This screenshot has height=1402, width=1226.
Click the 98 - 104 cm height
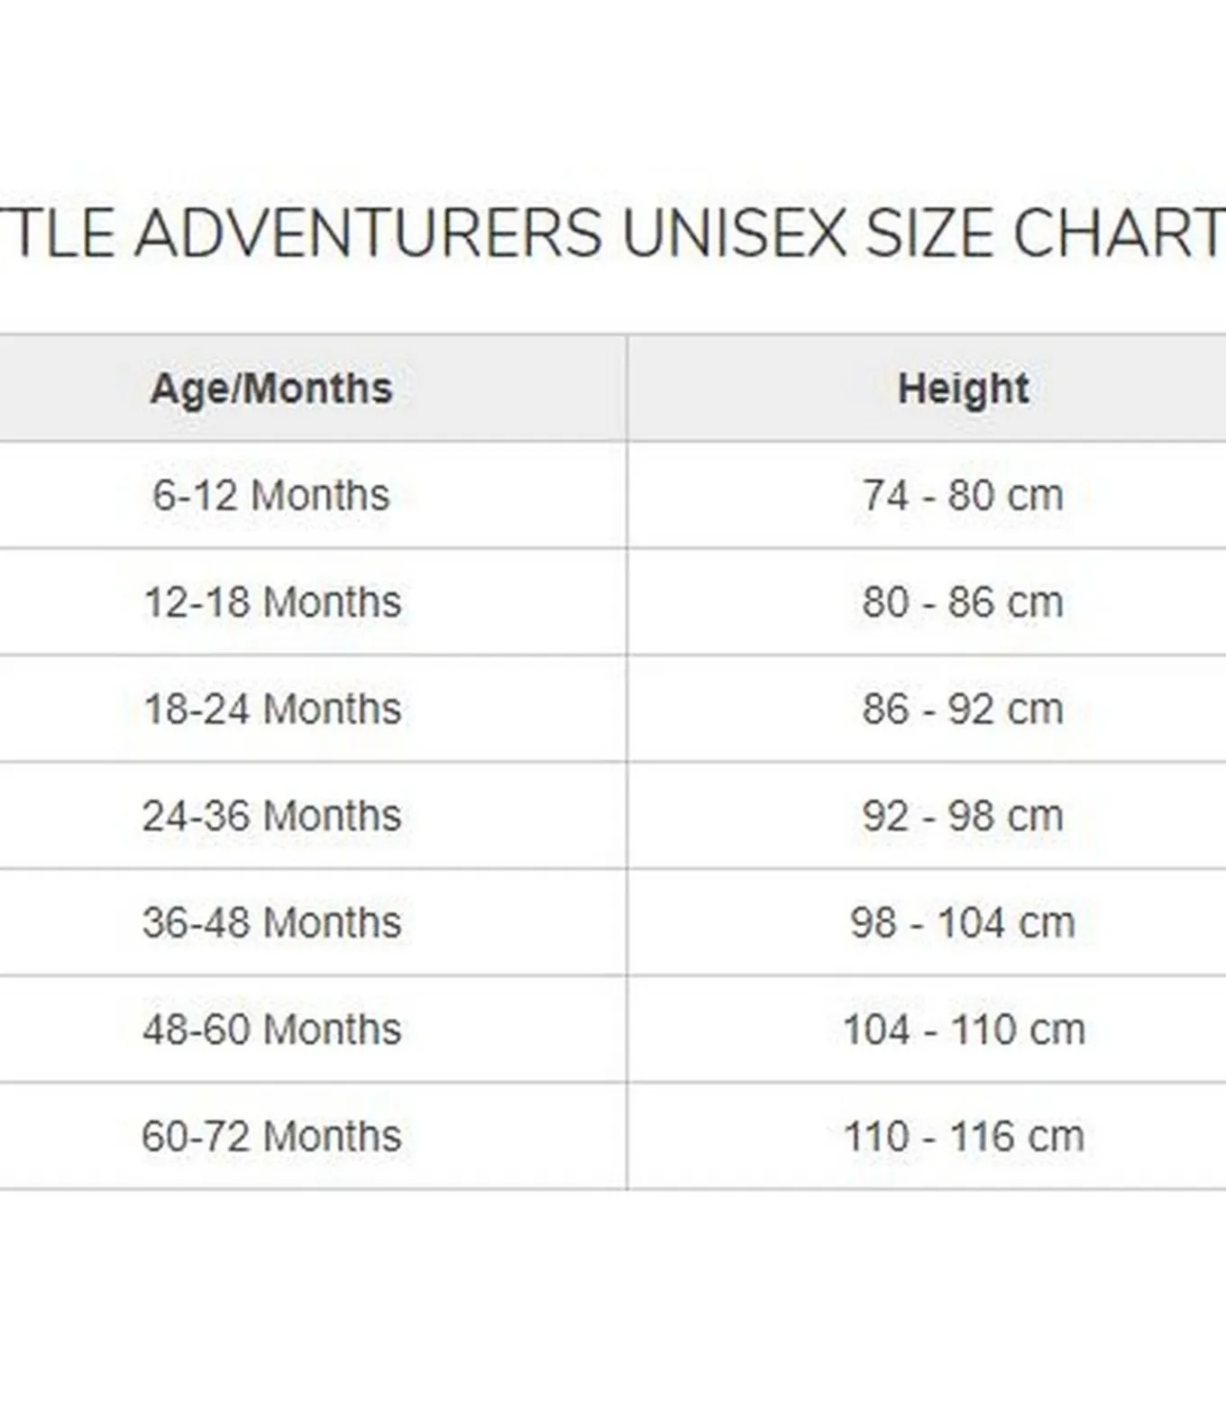pyautogui.click(x=963, y=922)
